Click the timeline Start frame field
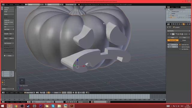Image resolution: width=192 pixels, height=108 pixels. pyautogui.click(x=37, y=102)
